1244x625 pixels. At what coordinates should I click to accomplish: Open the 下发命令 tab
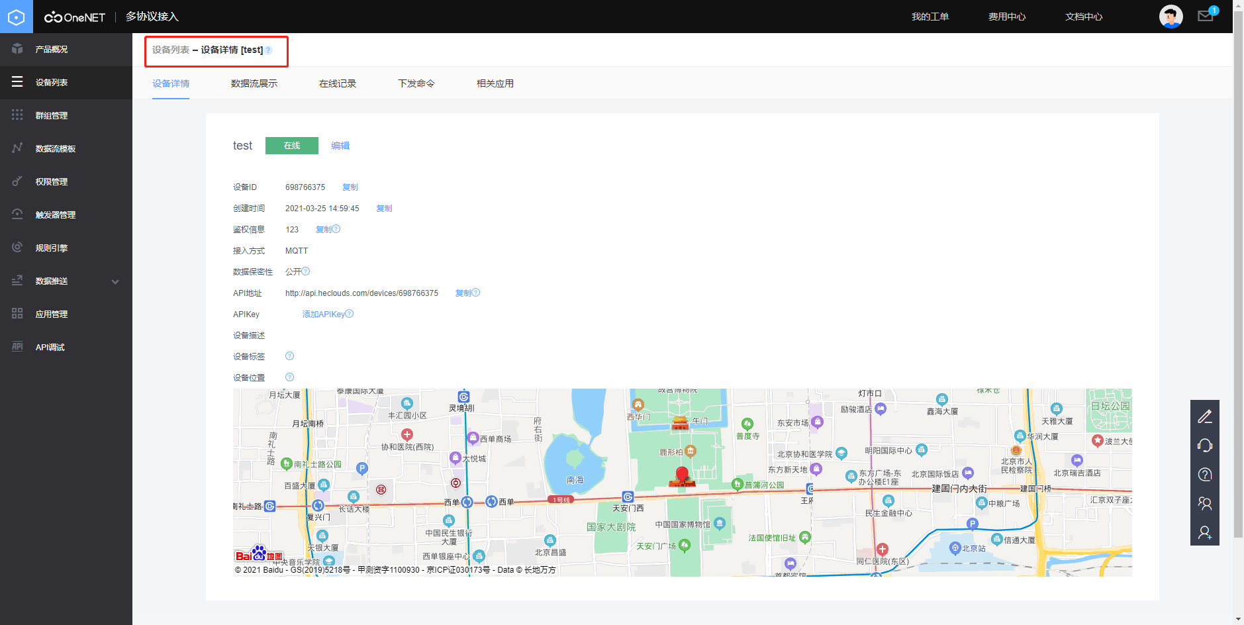pyautogui.click(x=416, y=83)
